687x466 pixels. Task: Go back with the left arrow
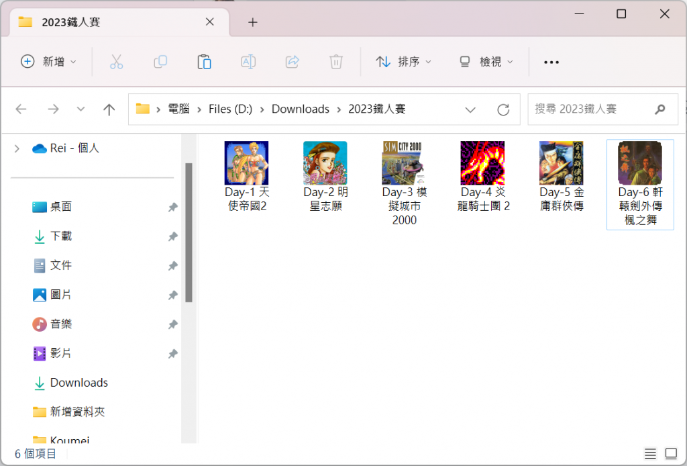click(21, 109)
